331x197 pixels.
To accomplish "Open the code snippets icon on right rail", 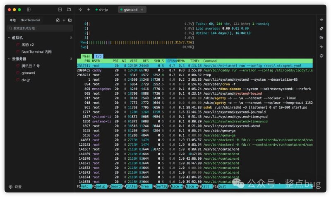I will (x=321, y=19).
